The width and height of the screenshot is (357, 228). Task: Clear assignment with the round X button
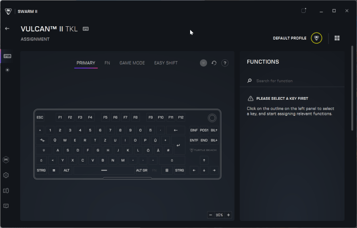pos(203,63)
